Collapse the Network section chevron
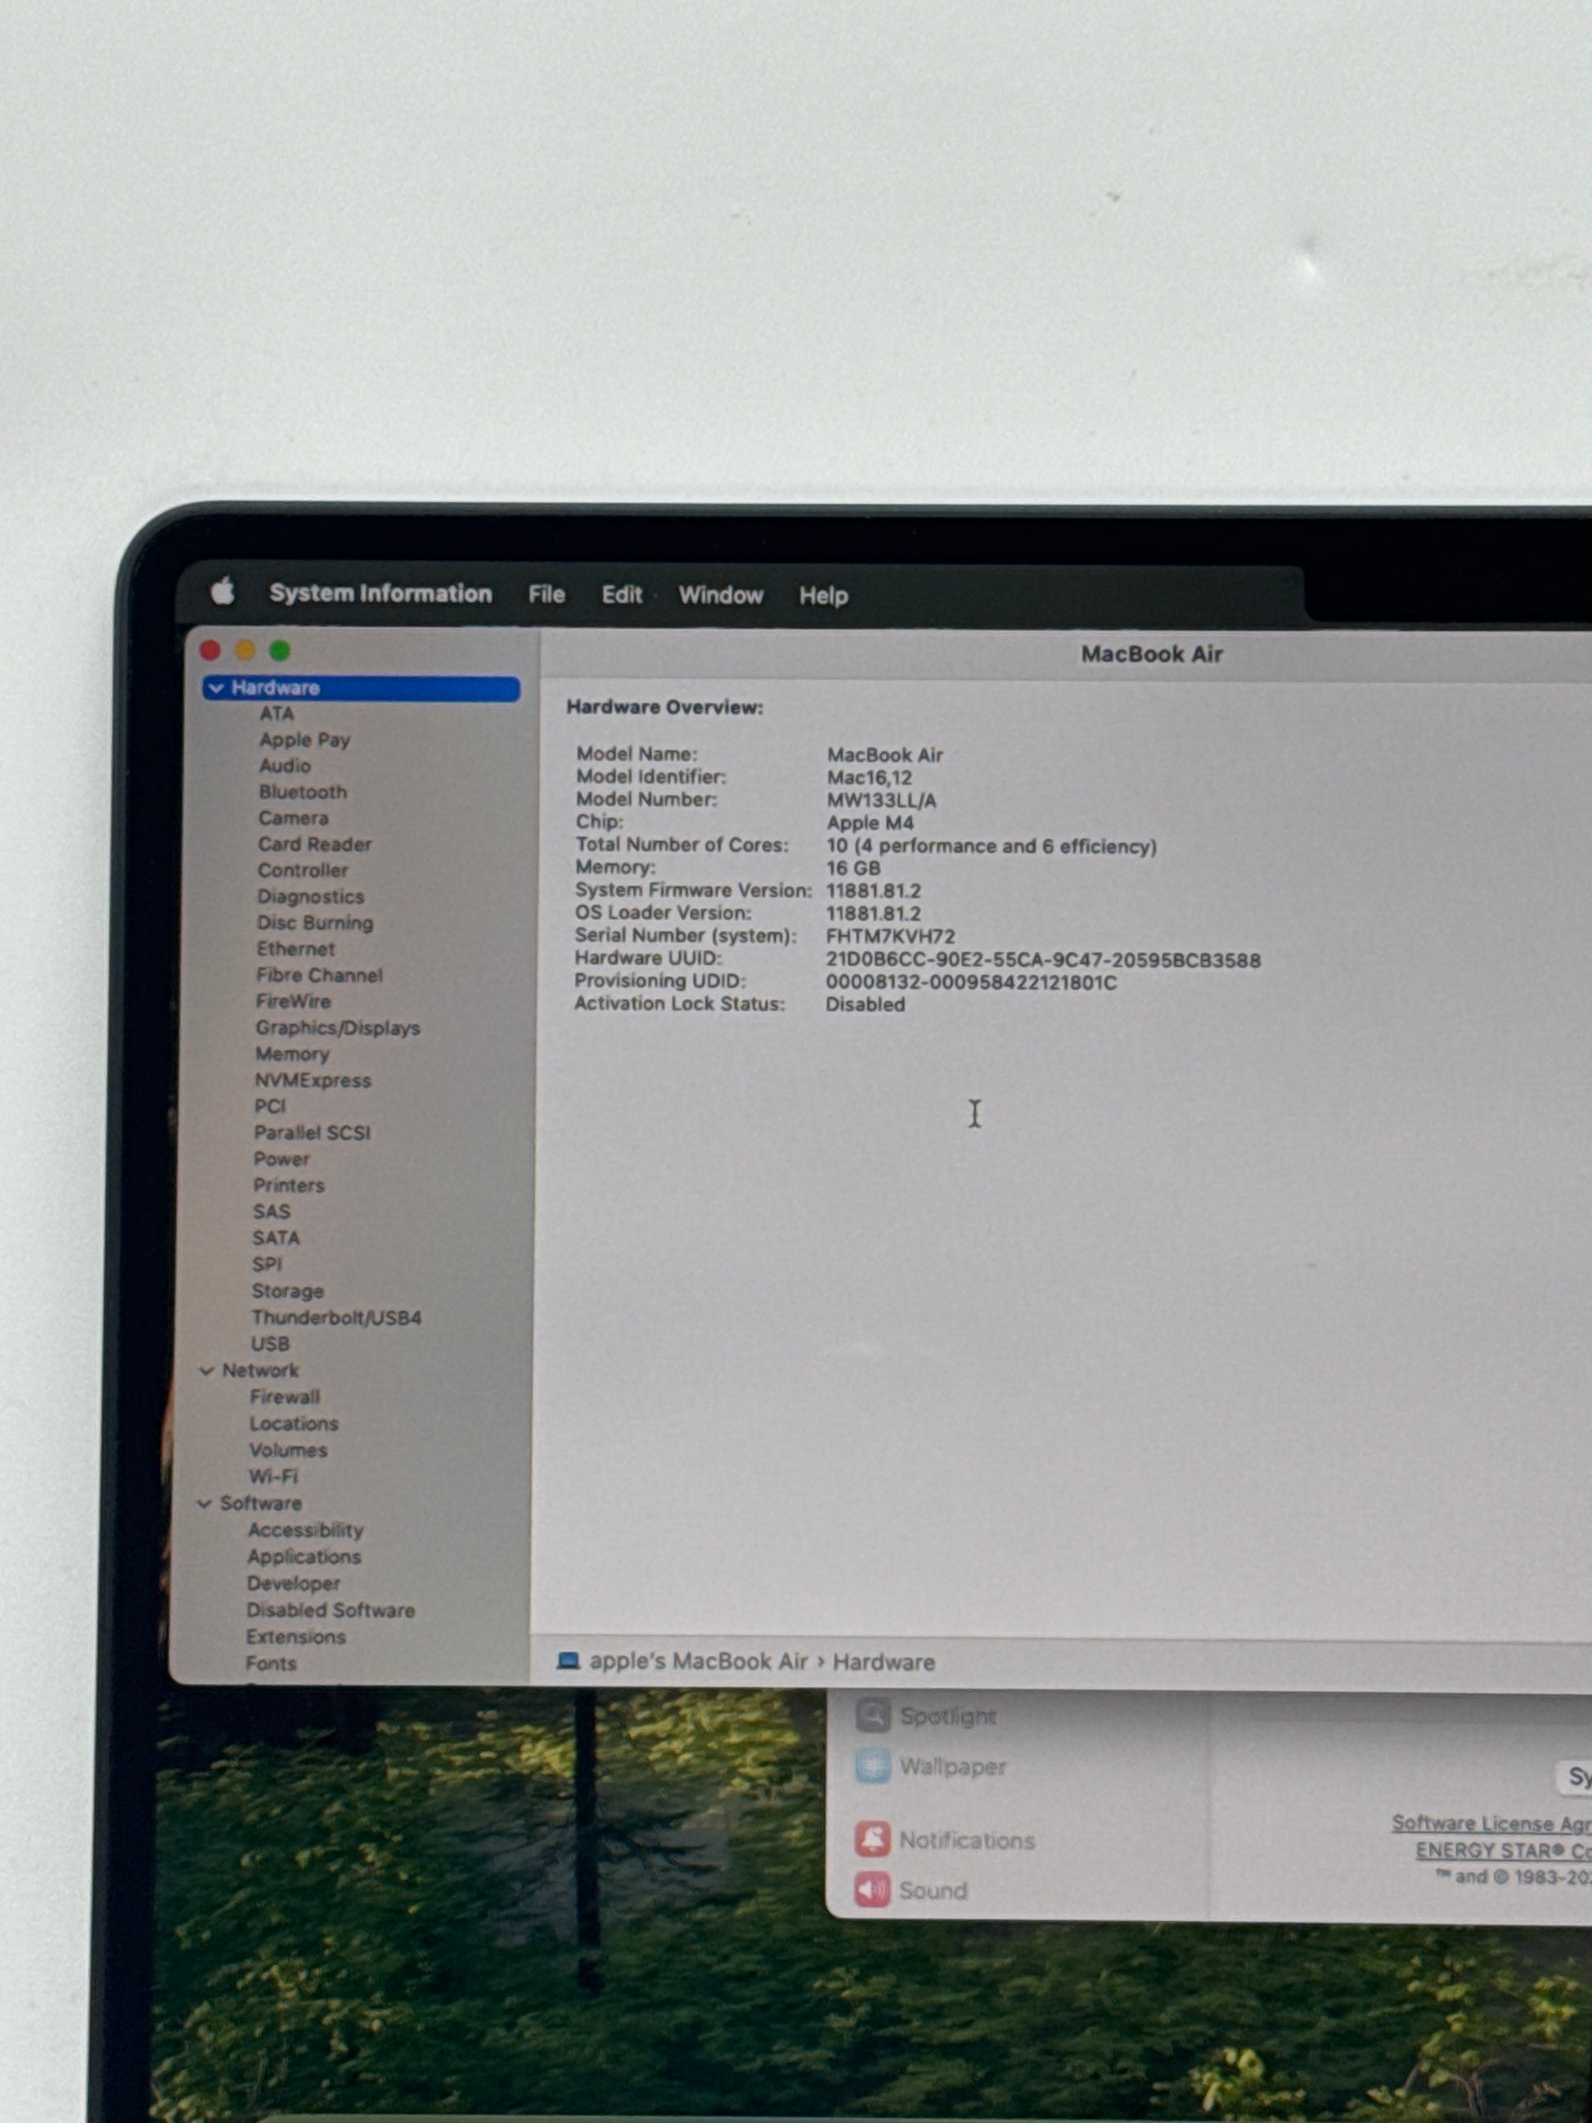The height and width of the screenshot is (2123, 1592). [x=206, y=1370]
